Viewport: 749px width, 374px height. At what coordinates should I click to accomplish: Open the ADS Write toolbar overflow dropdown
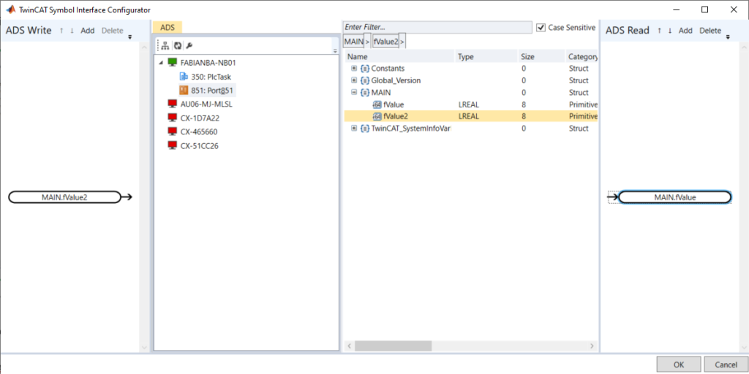tap(130, 36)
